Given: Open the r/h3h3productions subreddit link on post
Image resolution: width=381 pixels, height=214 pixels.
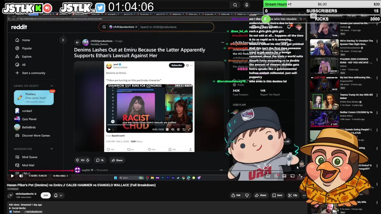Looking at the screenshot, I should 102,41.
